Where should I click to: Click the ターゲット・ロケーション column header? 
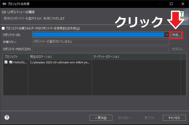(136, 57)
